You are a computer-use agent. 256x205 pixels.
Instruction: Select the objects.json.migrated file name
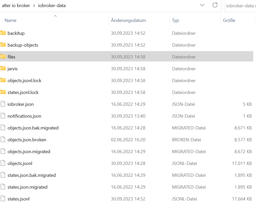[x=29, y=152]
